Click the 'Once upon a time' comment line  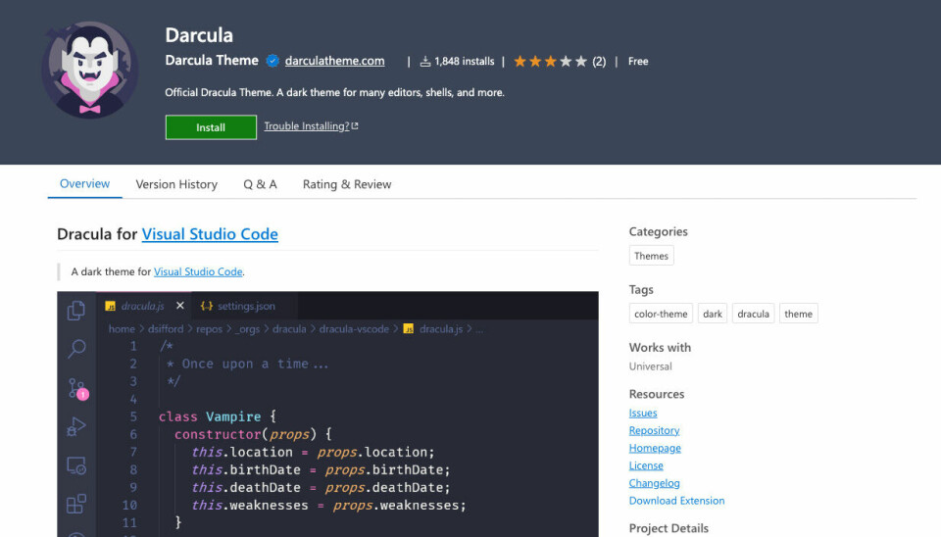pyautogui.click(x=248, y=364)
